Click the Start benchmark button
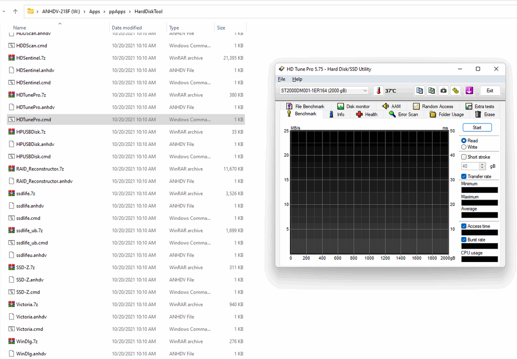 coord(477,127)
